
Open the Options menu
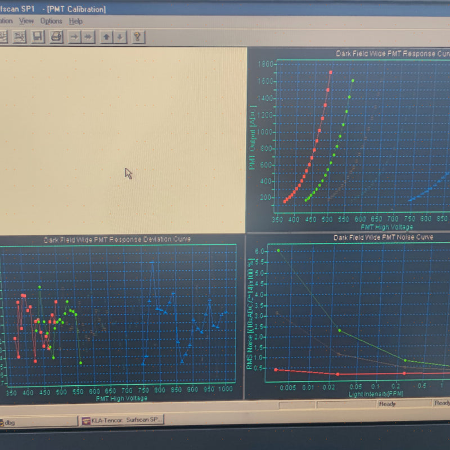pos(51,21)
